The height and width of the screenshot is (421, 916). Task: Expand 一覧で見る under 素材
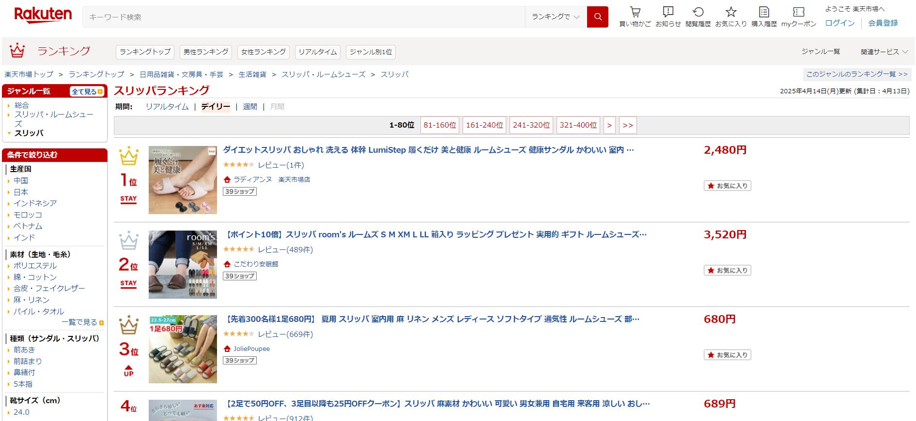82,322
